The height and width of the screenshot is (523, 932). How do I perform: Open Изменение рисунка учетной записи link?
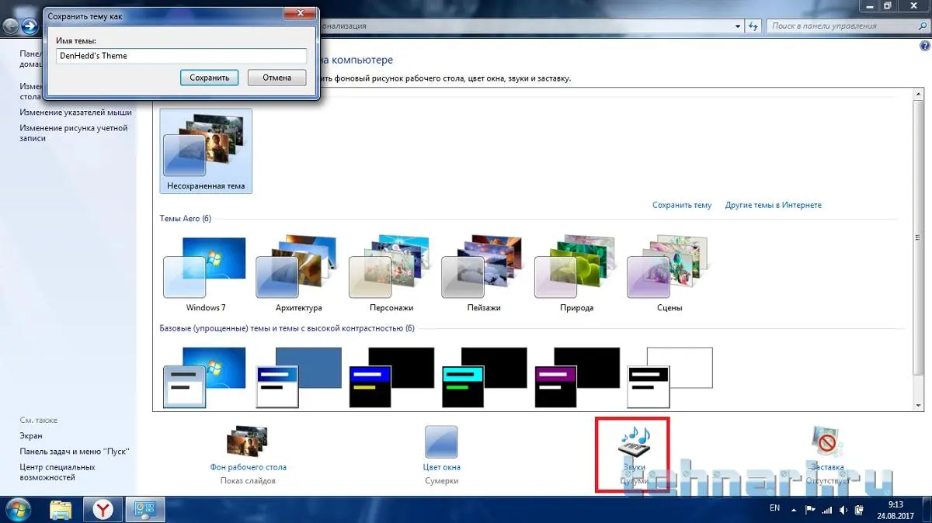click(x=74, y=133)
